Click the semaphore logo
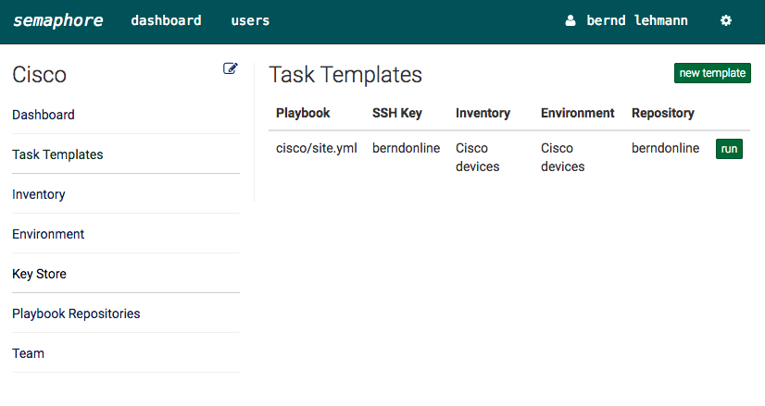The width and height of the screenshot is (765, 406). pos(58,20)
